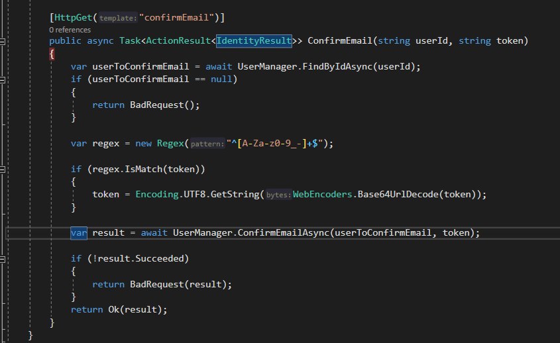Screen dimensions: 560x343
Task: Open the '0 references' CodeLens link
Action: click(x=70, y=30)
